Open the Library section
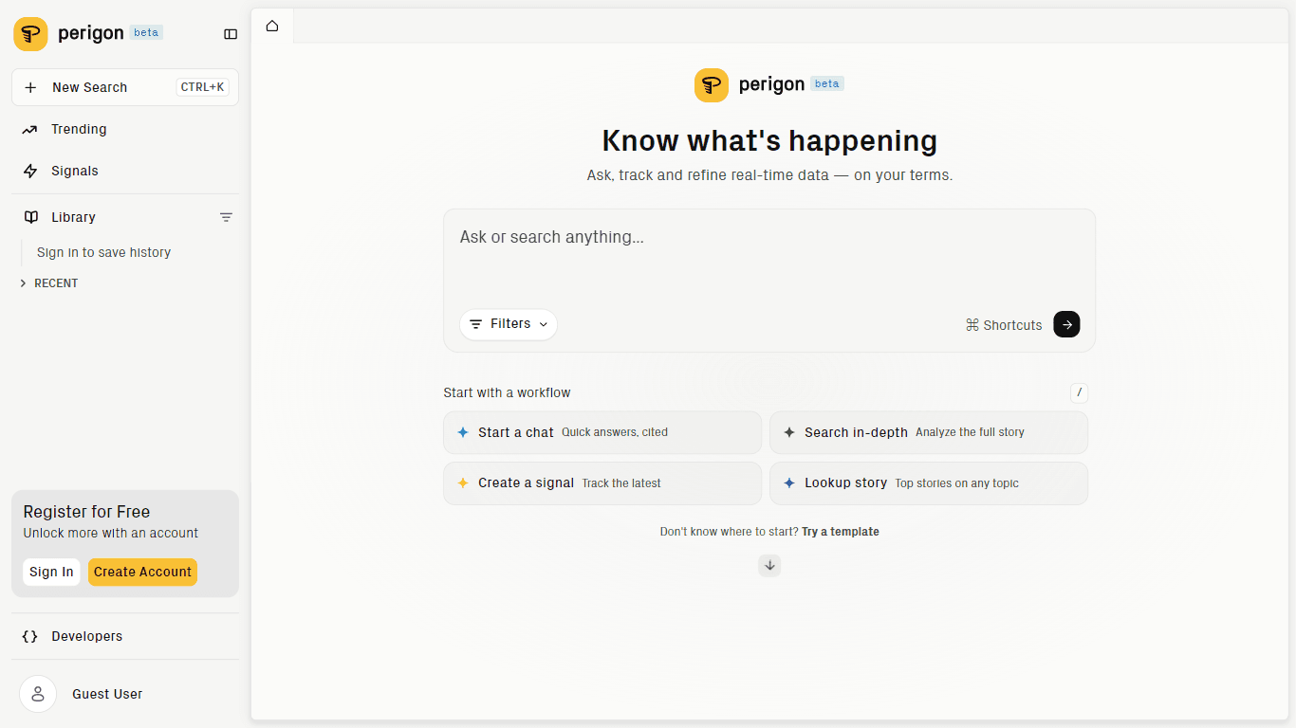The width and height of the screenshot is (1296, 728). coord(73,217)
